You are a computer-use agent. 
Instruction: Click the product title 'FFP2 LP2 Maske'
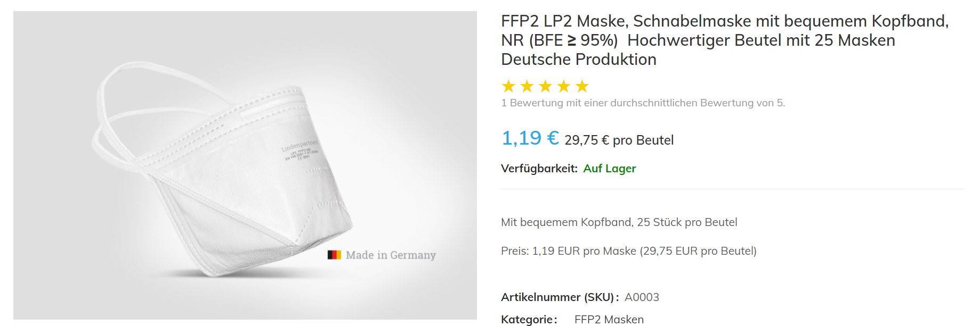(x=725, y=40)
